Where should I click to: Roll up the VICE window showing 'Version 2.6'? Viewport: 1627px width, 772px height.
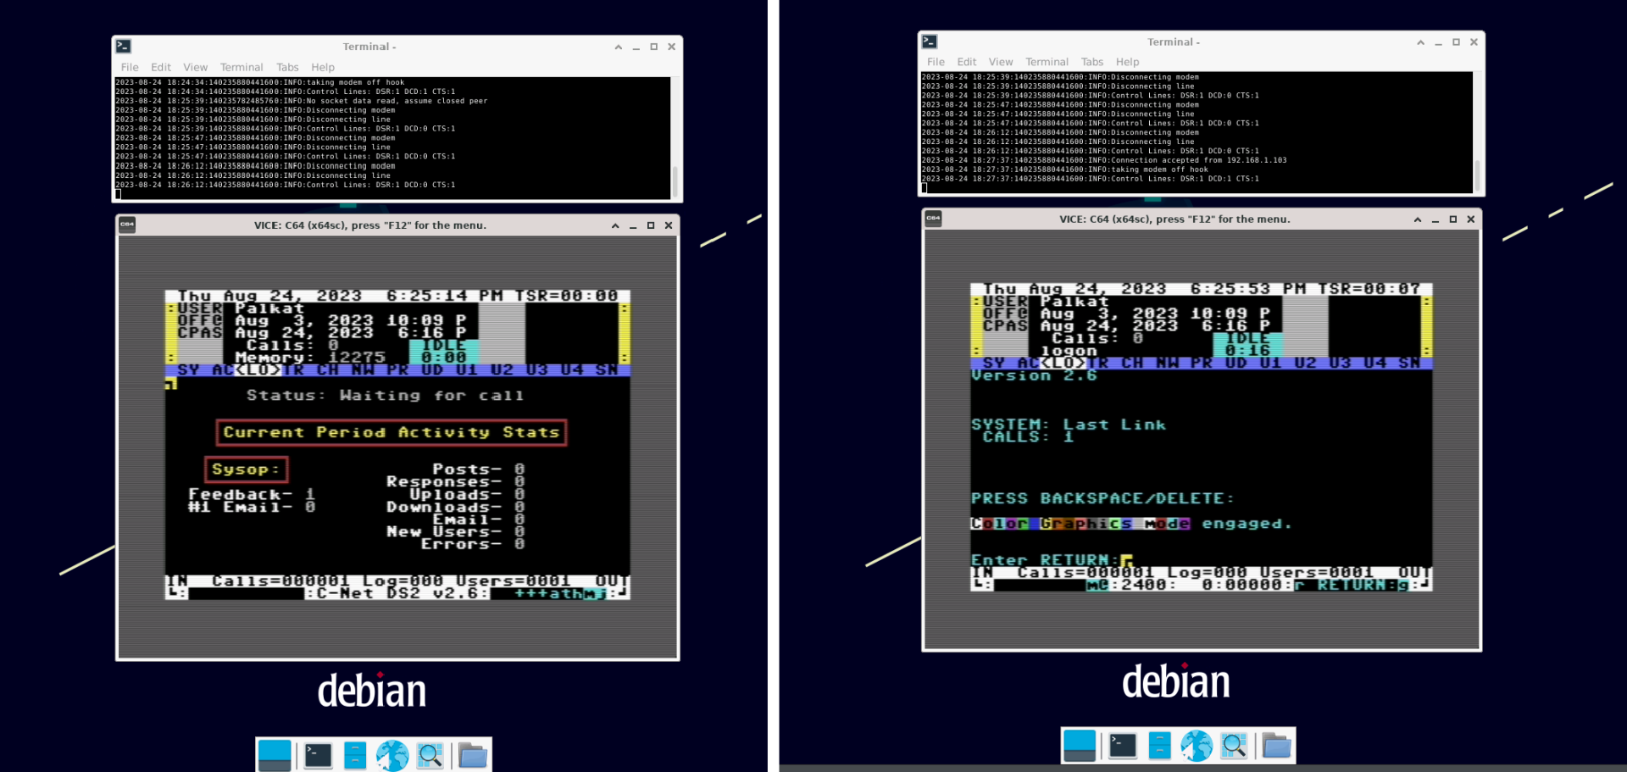(1417, 219)
